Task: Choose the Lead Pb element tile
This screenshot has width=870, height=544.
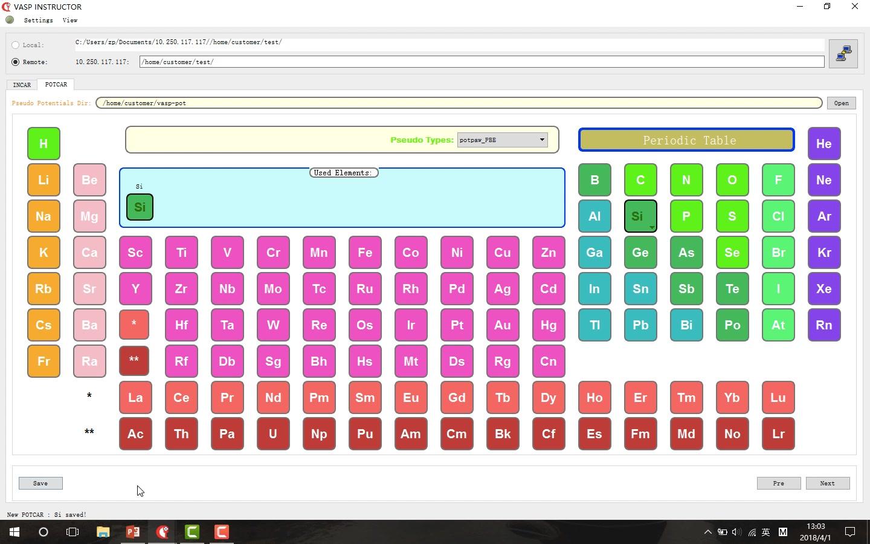Action: [x=640, y=325]
